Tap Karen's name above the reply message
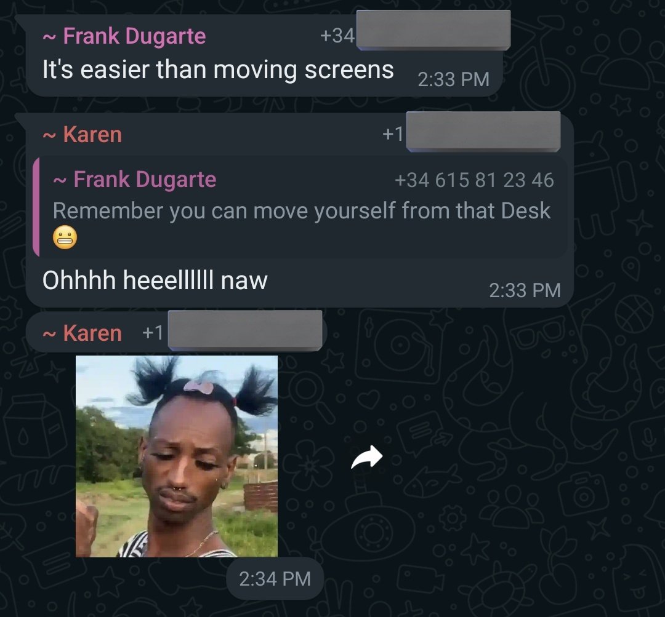This screenshot has height=617, width=665. point(92,135)
